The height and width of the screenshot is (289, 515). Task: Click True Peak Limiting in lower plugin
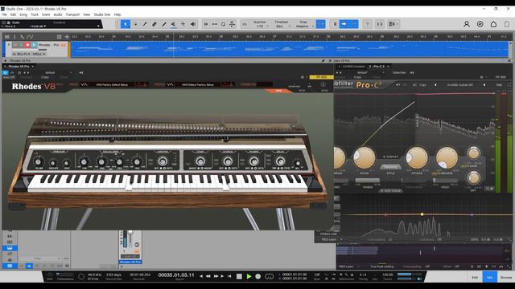(382, 267)
